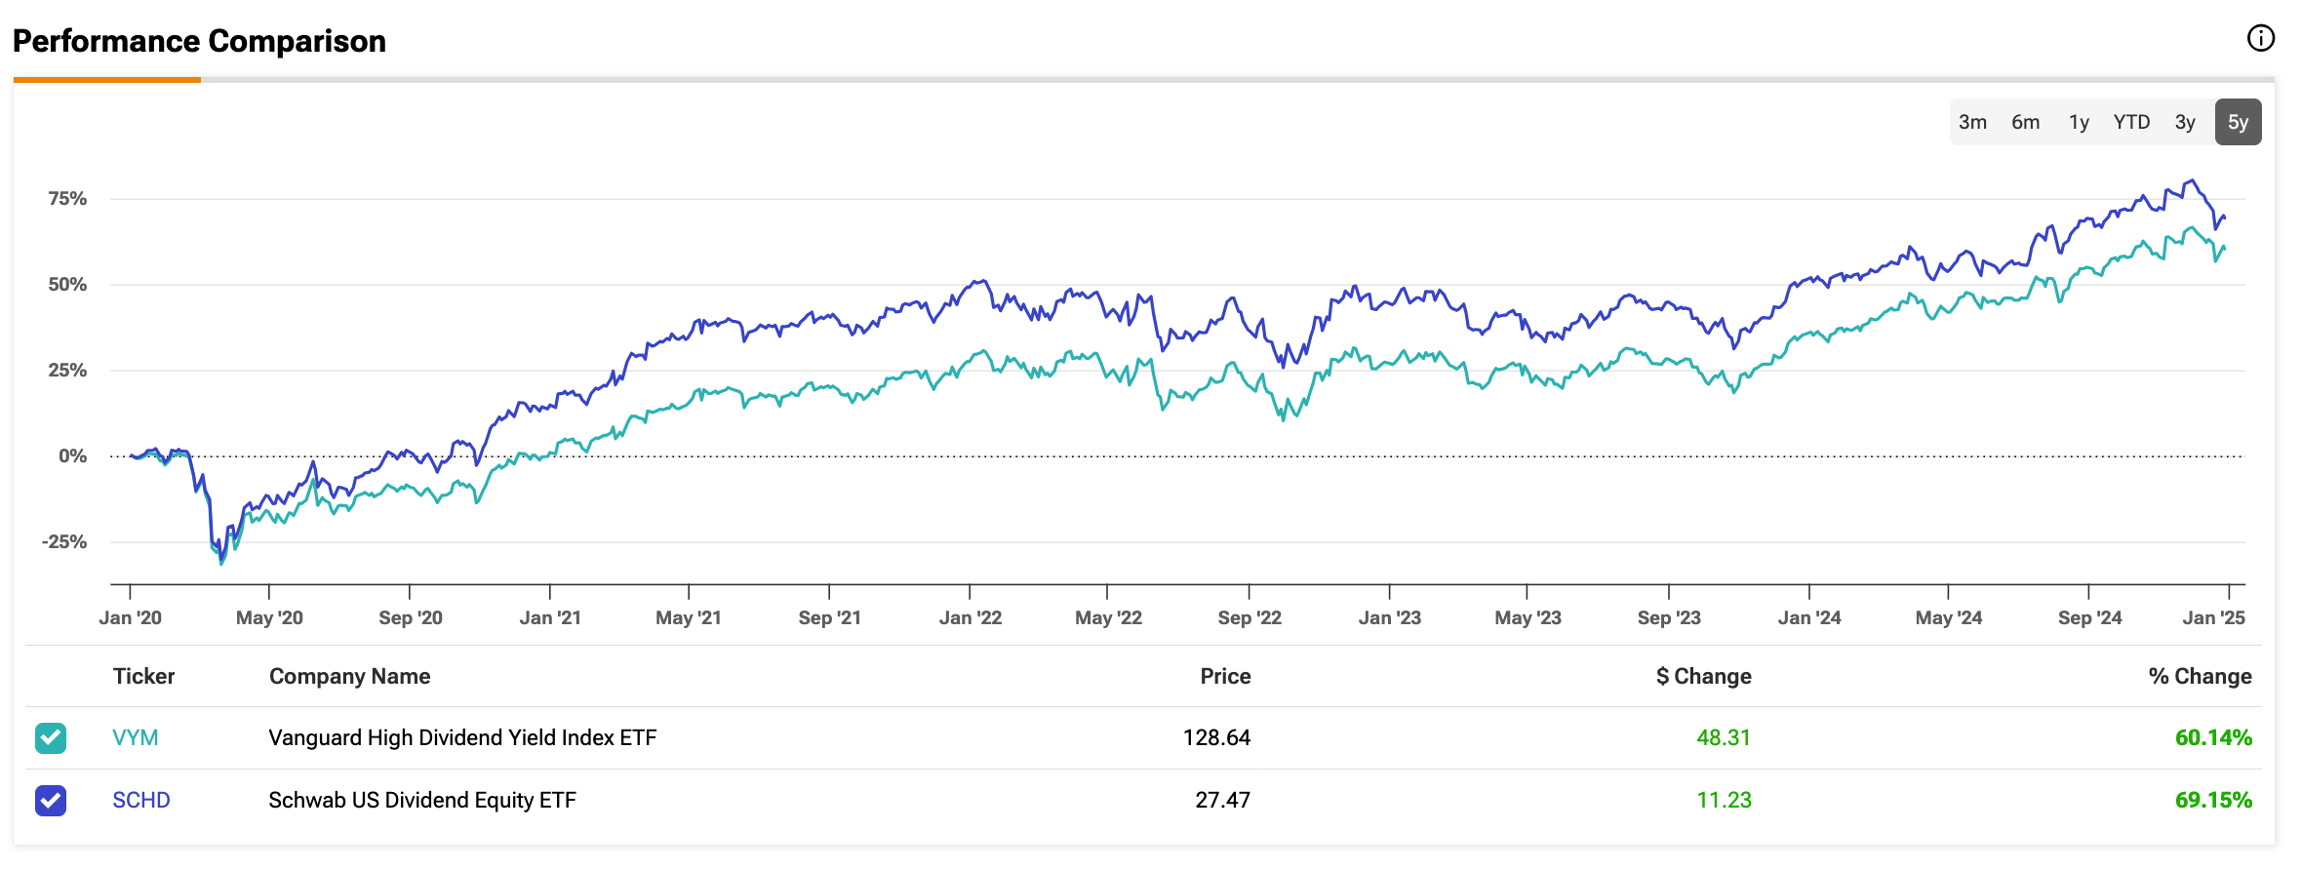Image resolution: width=2302 pixels, height=870 pixels.
Task: Click the Sep '22 x-axis label
Action: click(x=1250, y=618)
